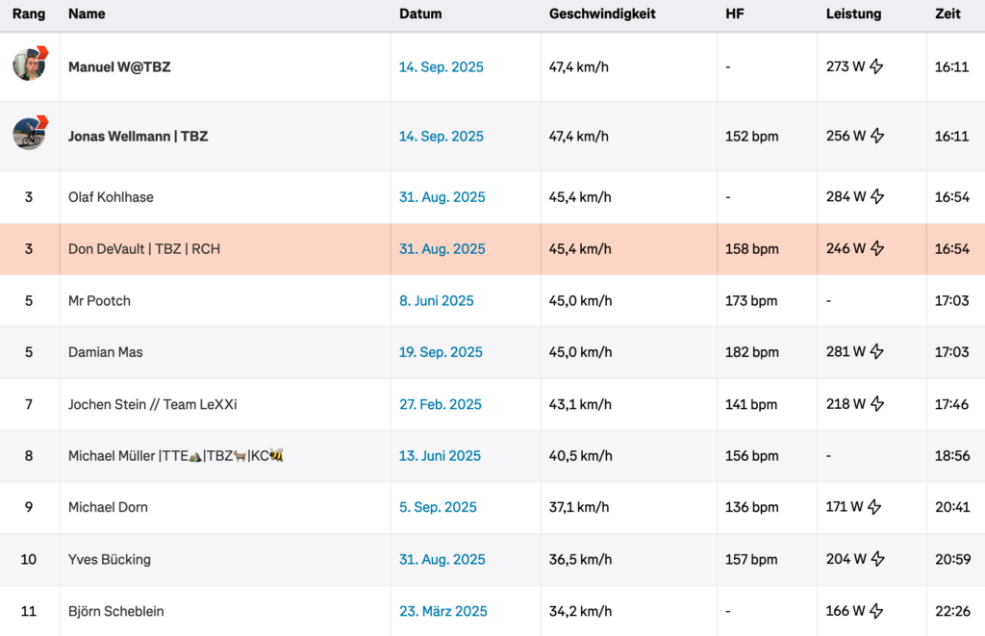
Task: Open Michael Dorn's 5. Sep. 2025 activity
Action: tap(438, 507)
